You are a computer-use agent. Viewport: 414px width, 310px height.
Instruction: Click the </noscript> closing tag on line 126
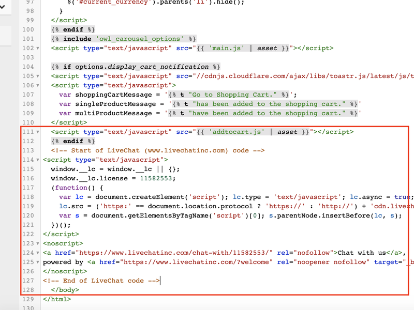tap(65, 272)
